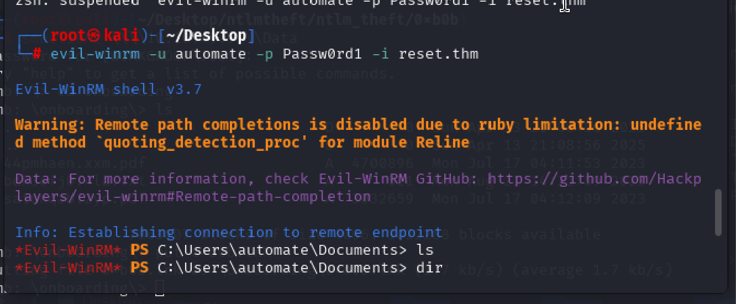
Task: Click the red *Evil-WinRM* label on the ls line
Action: [x=68, y=250]
